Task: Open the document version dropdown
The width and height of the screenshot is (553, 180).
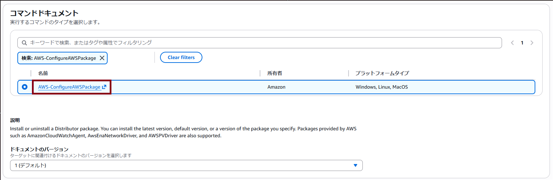Action: 186,165
